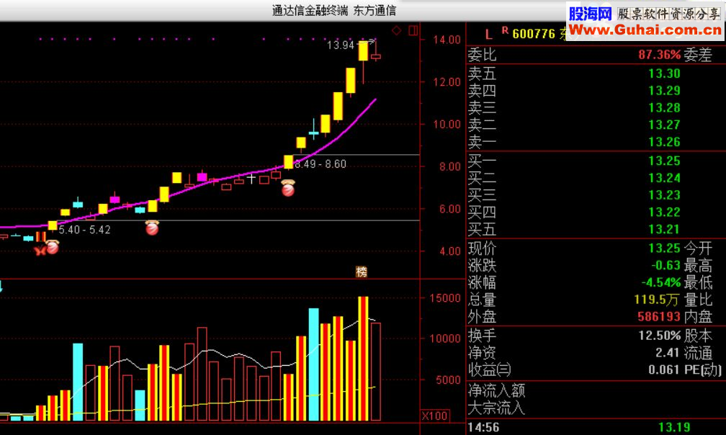Click the red diamond icon above the chart
The image size is (726, 435).
click(397, 30)
